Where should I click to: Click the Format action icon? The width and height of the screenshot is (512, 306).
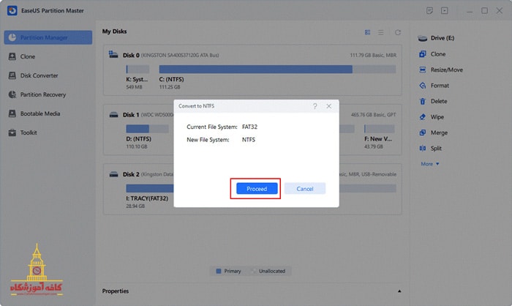pos(423,86)
